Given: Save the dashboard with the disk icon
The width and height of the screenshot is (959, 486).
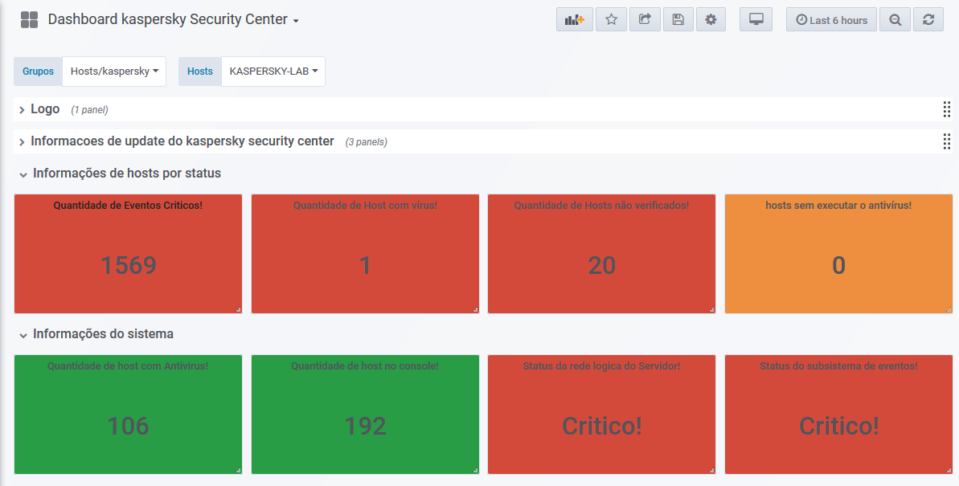Looking at the screenshot, I should 678,20.
